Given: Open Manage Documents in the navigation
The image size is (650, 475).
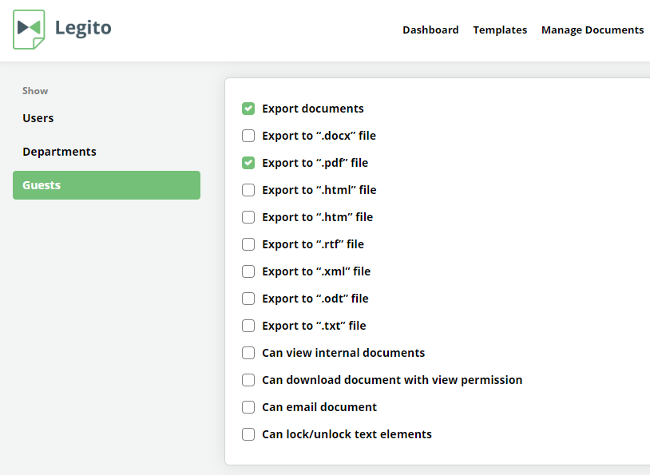Looking at the screenshot, I should click(593, 30).
